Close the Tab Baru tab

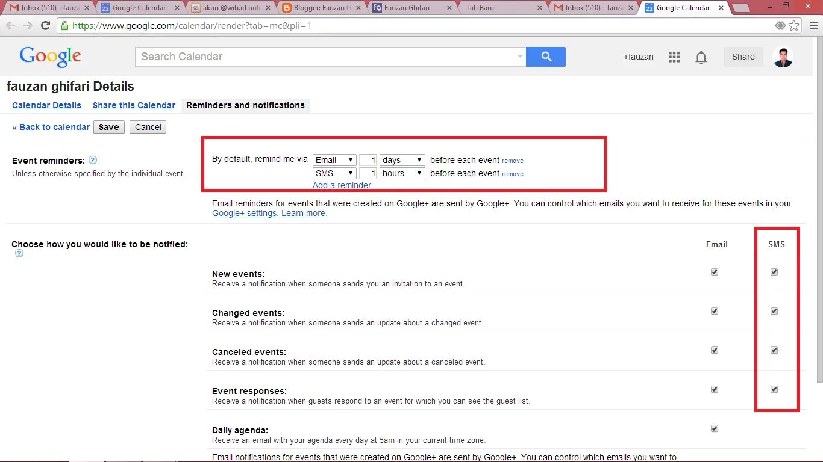click(539, 8)
